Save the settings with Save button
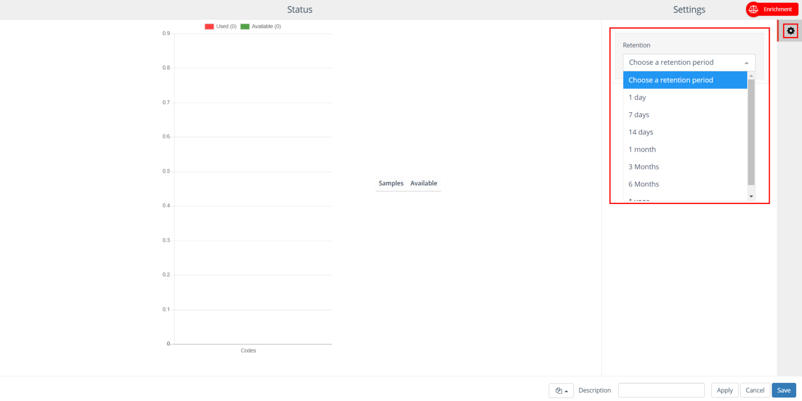Image resolution: width=802 pixels, height=401 pixels. (784, 390)
